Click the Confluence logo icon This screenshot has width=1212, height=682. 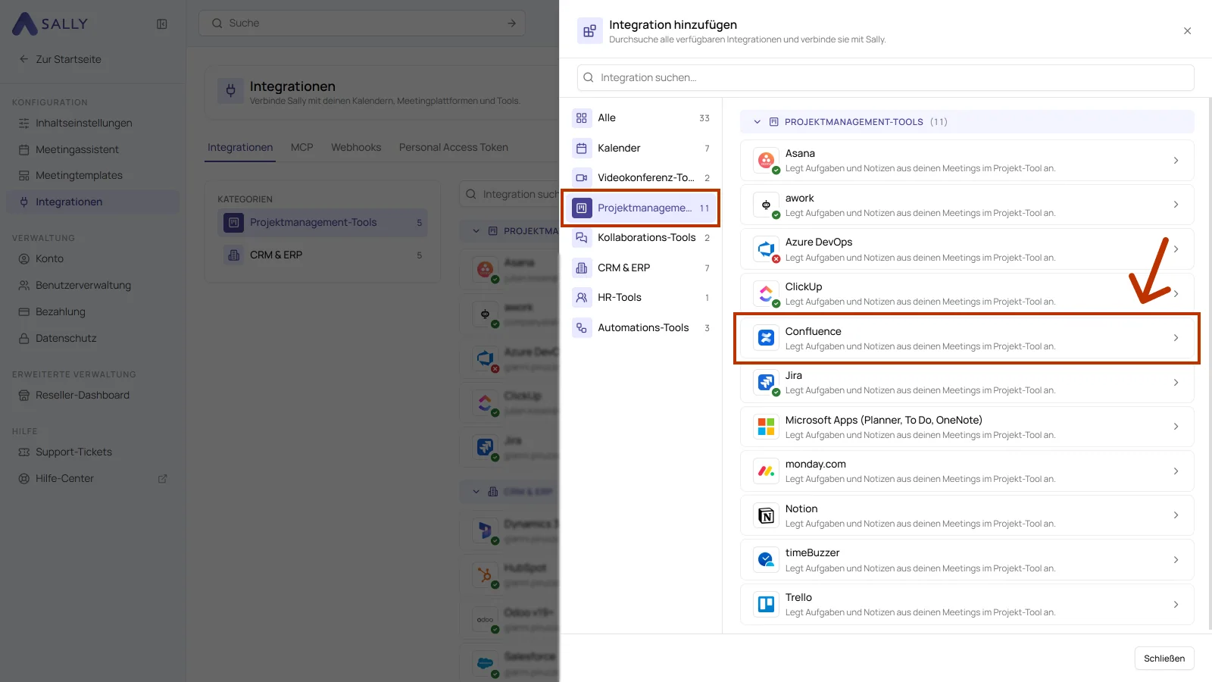(766, 338)
